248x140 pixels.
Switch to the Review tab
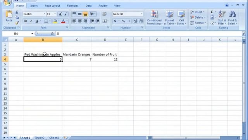103,6
